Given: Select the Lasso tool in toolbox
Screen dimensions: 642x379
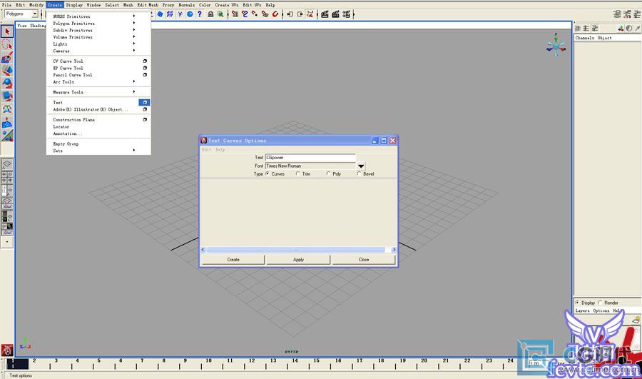Looking at the screenshot, I should 7,44.
